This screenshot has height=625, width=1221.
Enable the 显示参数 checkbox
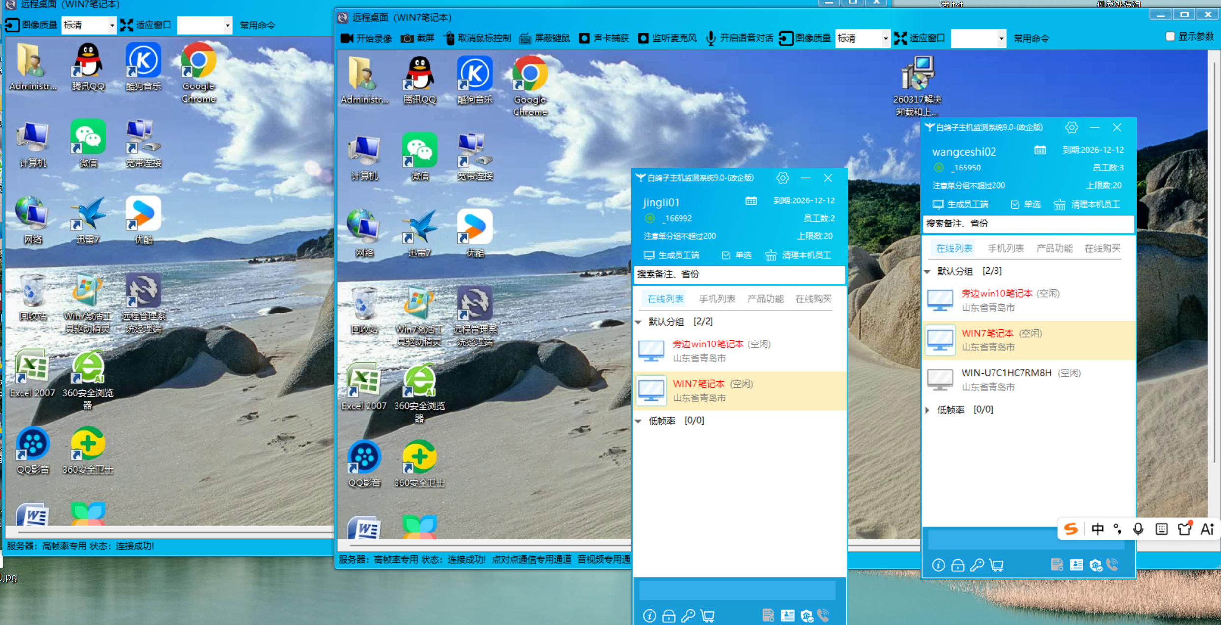[1170, 37]
